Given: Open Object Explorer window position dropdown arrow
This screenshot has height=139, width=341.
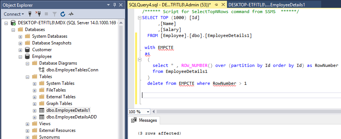Looking at the screenshot, I should (x=108, y=5).
